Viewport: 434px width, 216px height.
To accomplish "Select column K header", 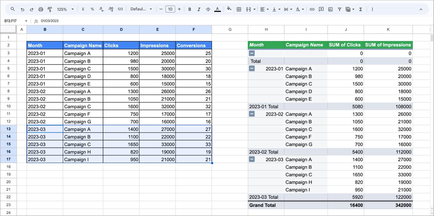I will point(388,29).
